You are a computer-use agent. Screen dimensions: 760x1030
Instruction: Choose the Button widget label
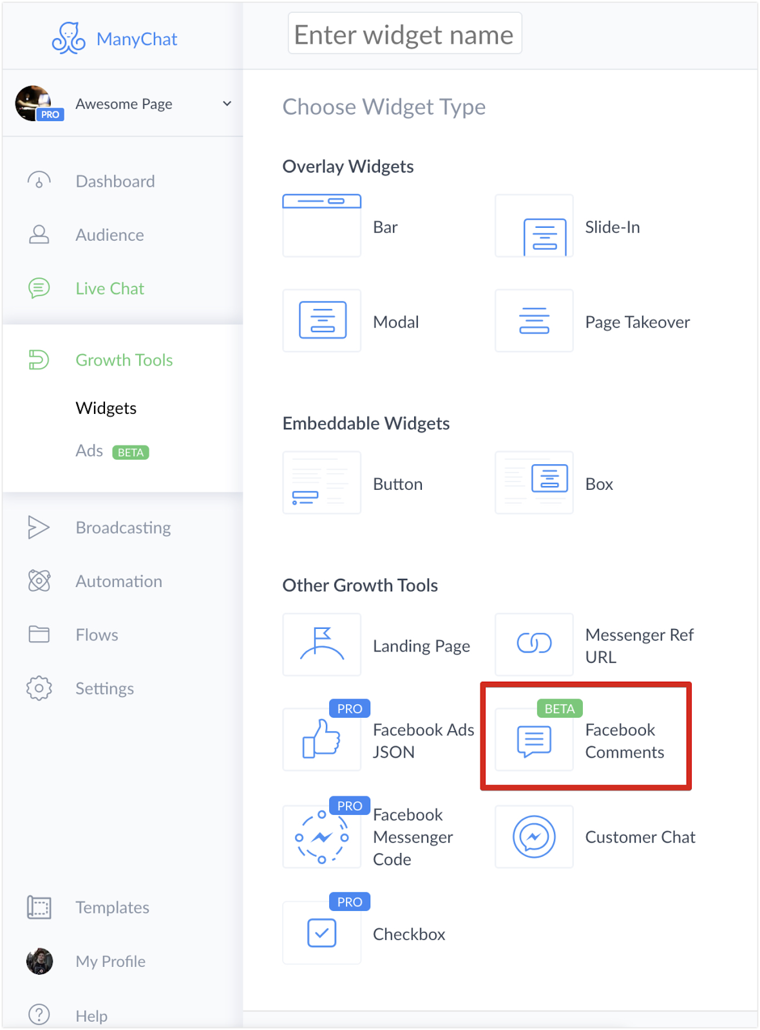398,483
